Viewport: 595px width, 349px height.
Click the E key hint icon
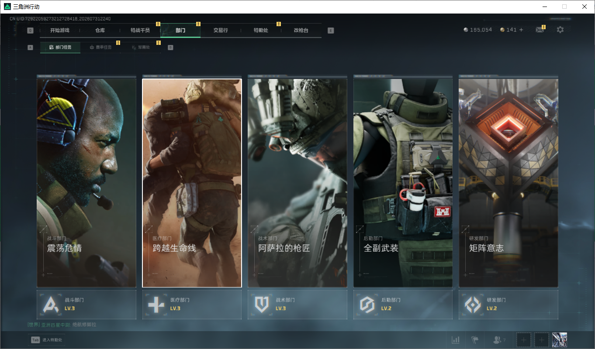click(331, 31)
